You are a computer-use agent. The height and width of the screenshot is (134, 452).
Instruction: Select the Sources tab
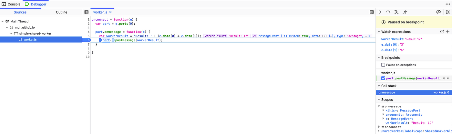click(x=20, y=12)
